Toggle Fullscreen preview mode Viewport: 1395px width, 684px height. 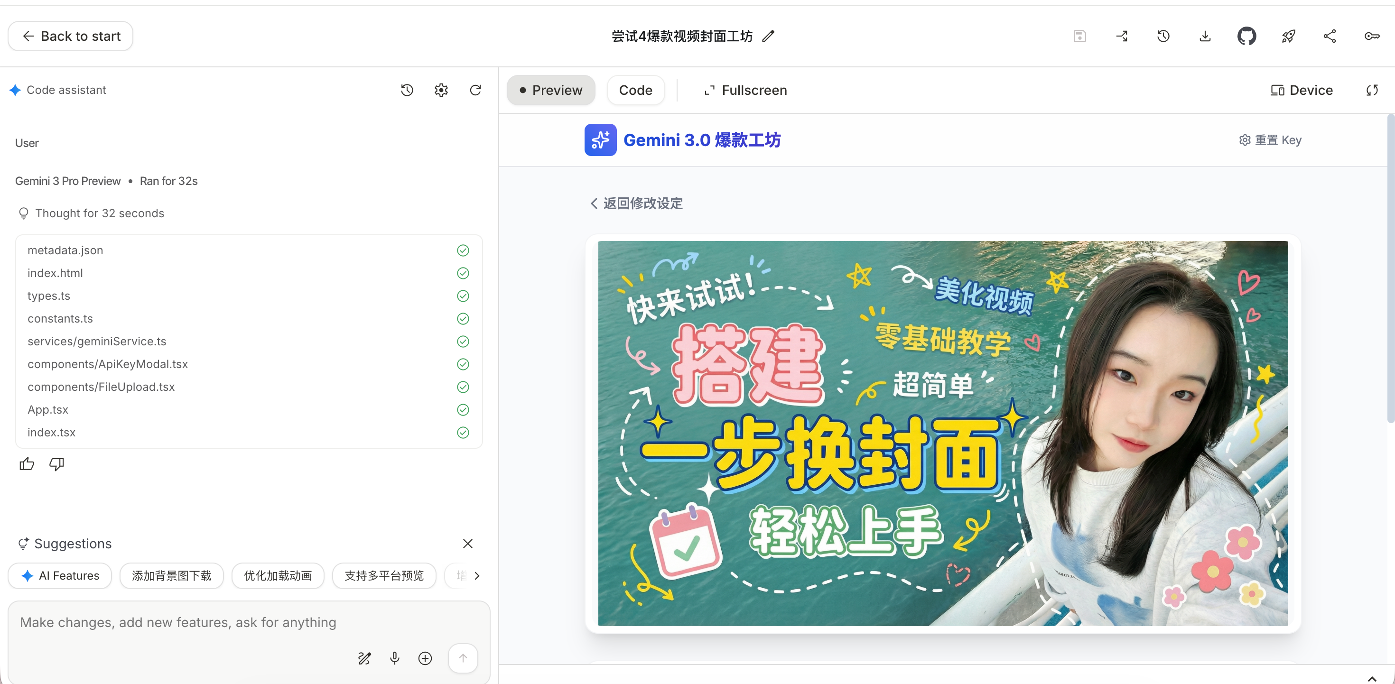point(745,90)
